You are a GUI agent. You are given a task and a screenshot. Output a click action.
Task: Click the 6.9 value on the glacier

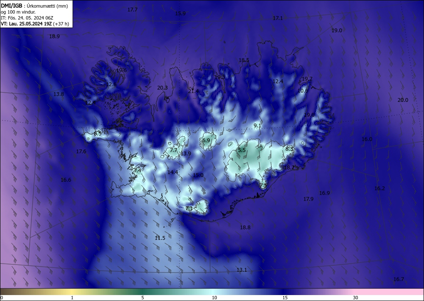click(206, 140)
